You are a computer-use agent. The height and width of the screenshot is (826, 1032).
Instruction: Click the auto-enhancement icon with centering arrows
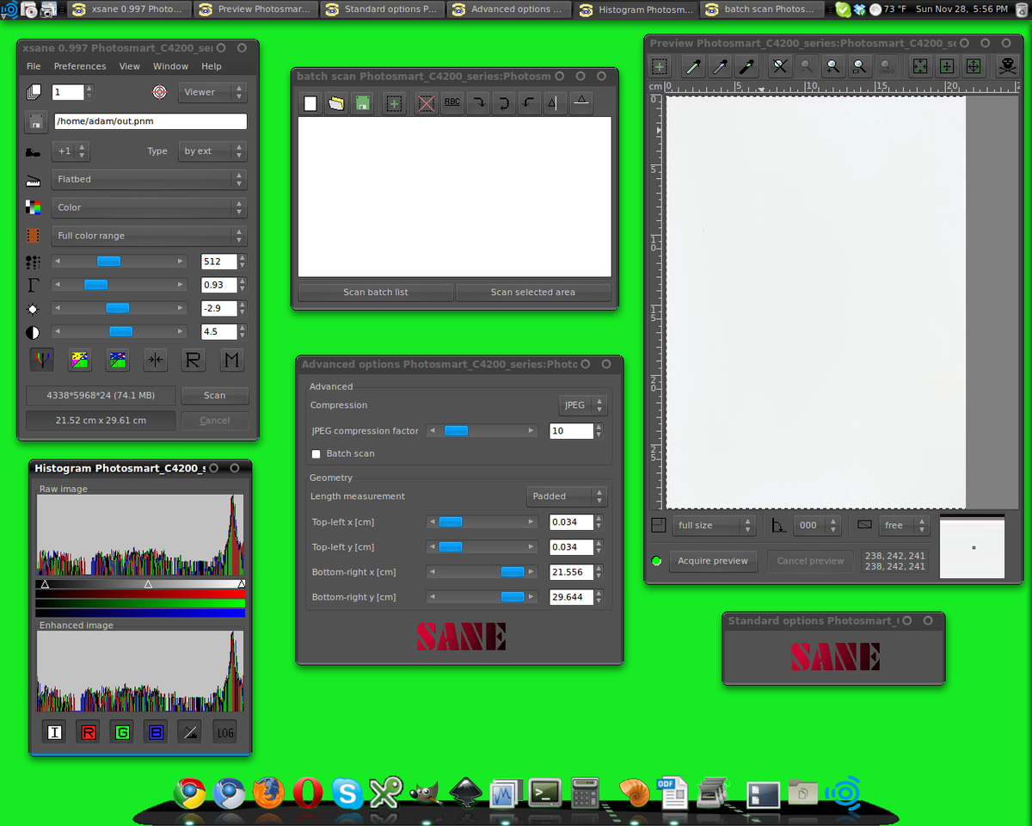coord(156,361)
